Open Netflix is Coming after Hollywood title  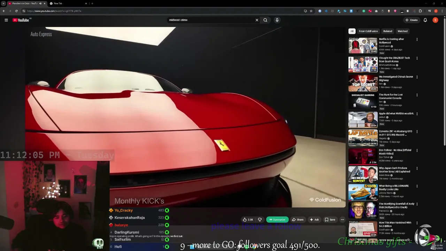click(391, 41)
